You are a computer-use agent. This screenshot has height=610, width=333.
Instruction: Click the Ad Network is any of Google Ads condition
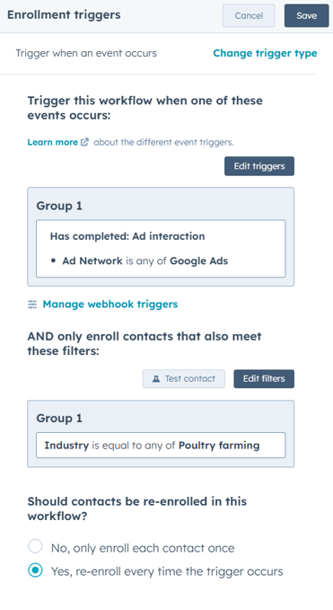tap(145, 261)
